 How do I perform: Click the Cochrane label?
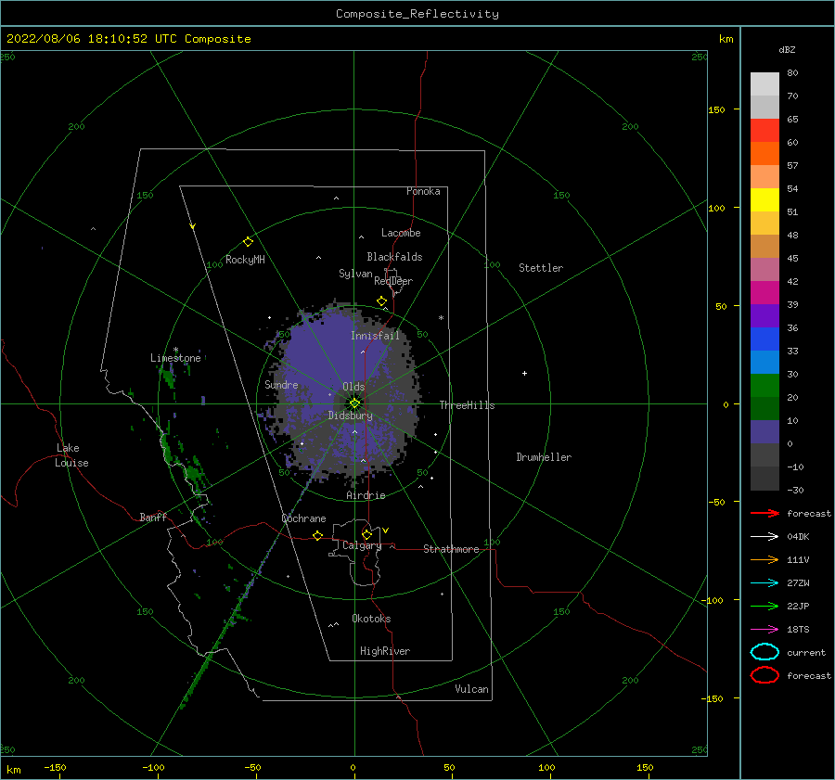click(x=303, y=518)
